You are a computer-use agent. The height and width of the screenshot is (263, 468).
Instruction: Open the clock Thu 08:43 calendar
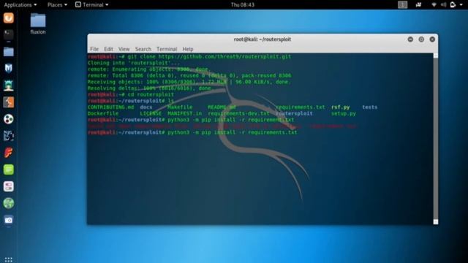tap(242, 5)
